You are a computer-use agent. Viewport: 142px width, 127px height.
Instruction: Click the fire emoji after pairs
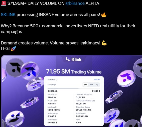pos(104,15)
